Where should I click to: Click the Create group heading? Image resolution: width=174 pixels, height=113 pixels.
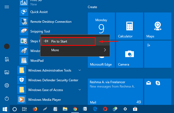[x=92, y=7]
